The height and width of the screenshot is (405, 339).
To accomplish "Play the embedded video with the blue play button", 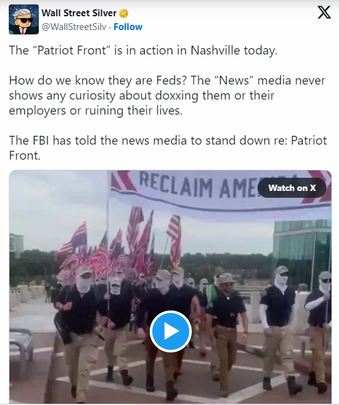I will click(170, 331).
